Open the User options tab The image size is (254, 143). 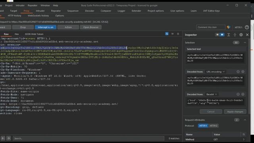(x=177, y=11)
